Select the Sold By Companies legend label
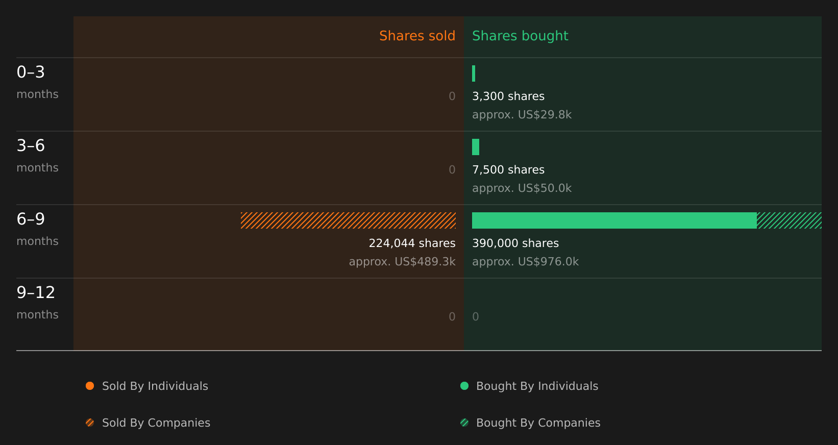Screen dimensions: 838x445 click(156, 423)
